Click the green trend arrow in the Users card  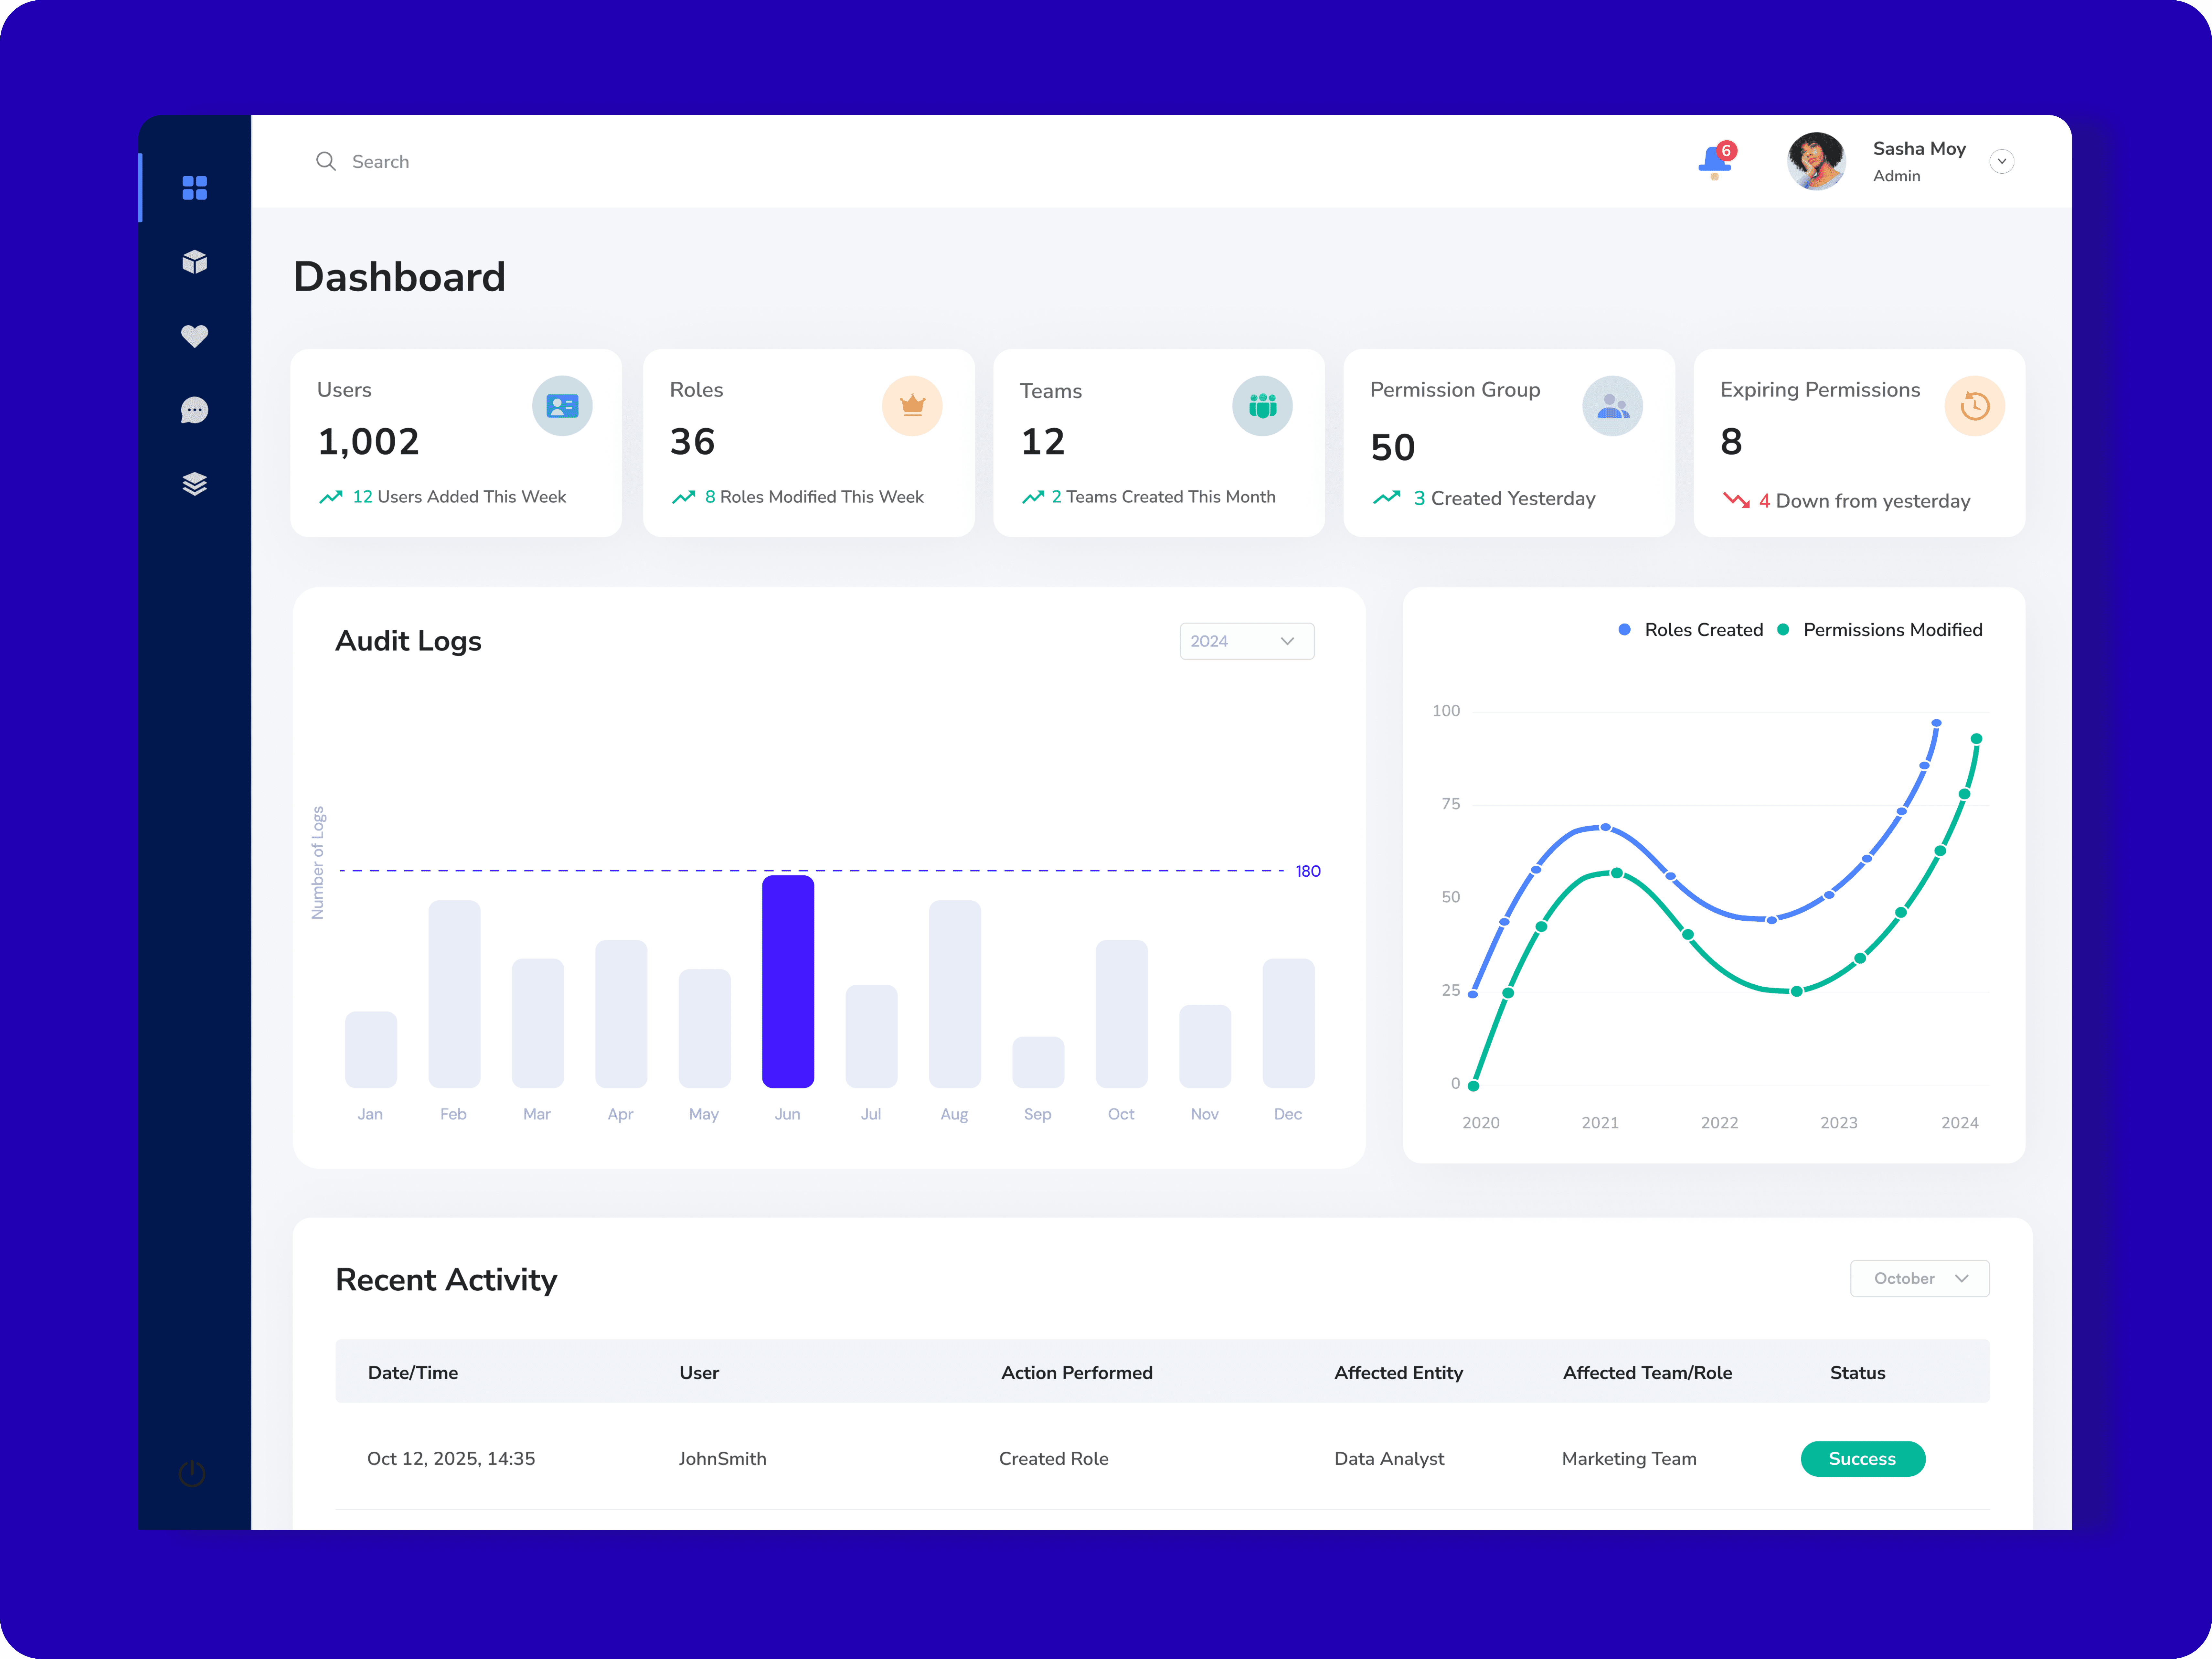pyautogui.click(x=331, y=497)
